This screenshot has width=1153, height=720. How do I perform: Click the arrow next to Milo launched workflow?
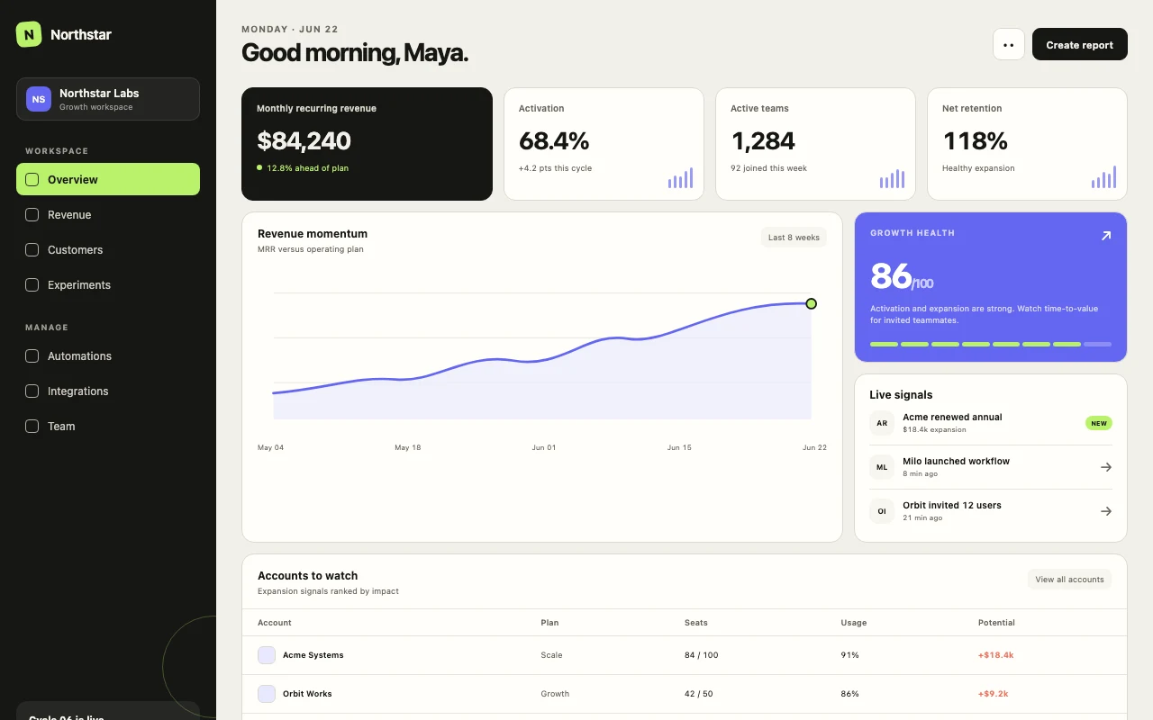[x=1106, y=467]
